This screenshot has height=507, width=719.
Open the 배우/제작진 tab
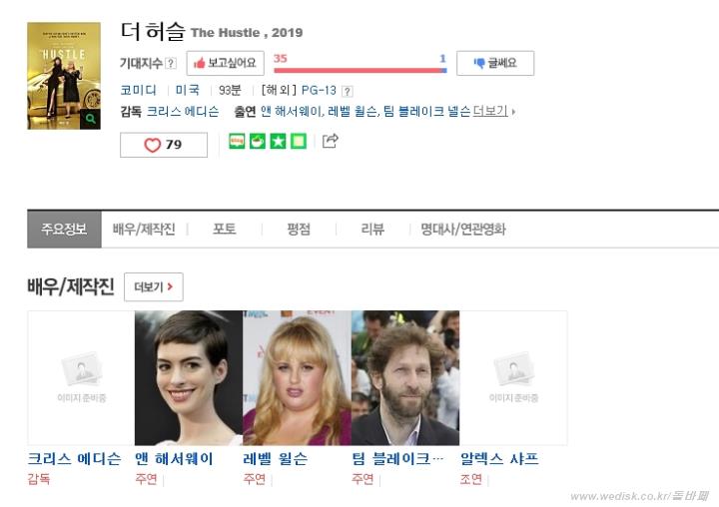pyautogui.click(x=144, y=230)
